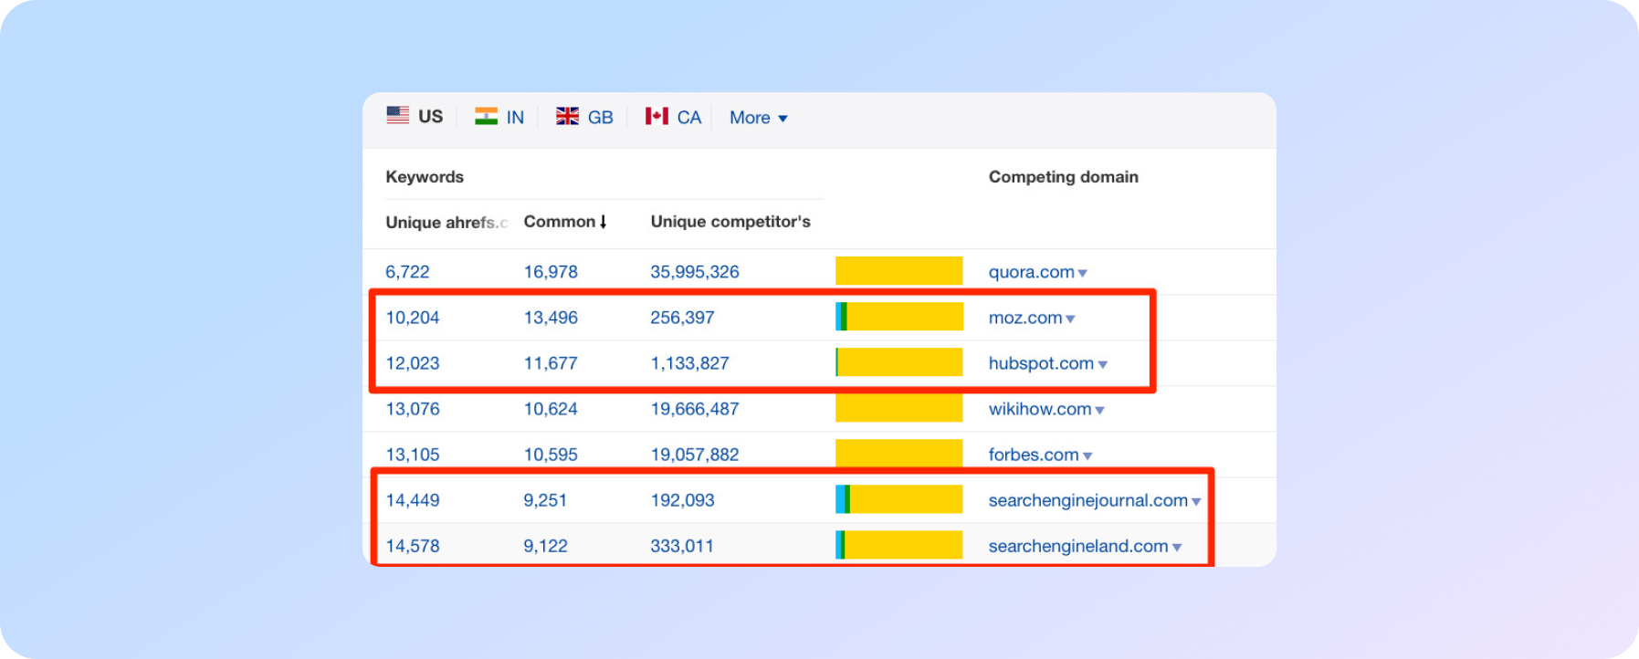Open the More countries dropdown
The width and height of the screenshot is (1639, 659).
pos(758,118)
